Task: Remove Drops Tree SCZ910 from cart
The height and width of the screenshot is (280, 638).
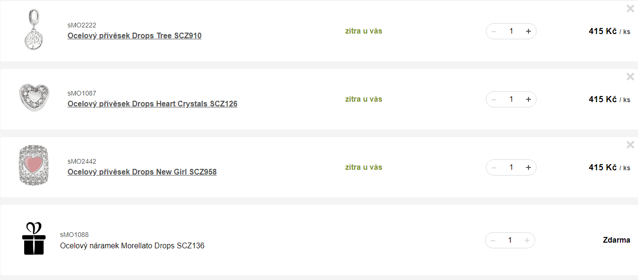Action: [x=630, y=9]
